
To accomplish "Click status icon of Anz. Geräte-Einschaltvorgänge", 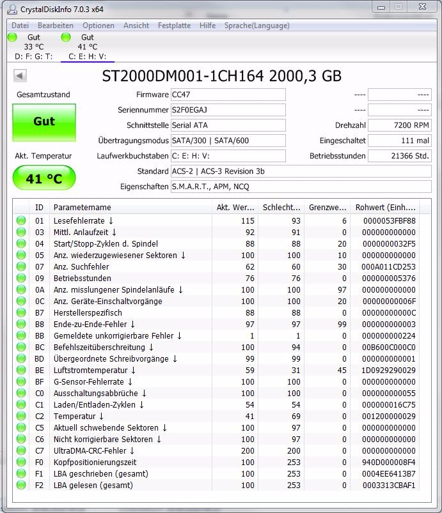I will click(21, 301).
